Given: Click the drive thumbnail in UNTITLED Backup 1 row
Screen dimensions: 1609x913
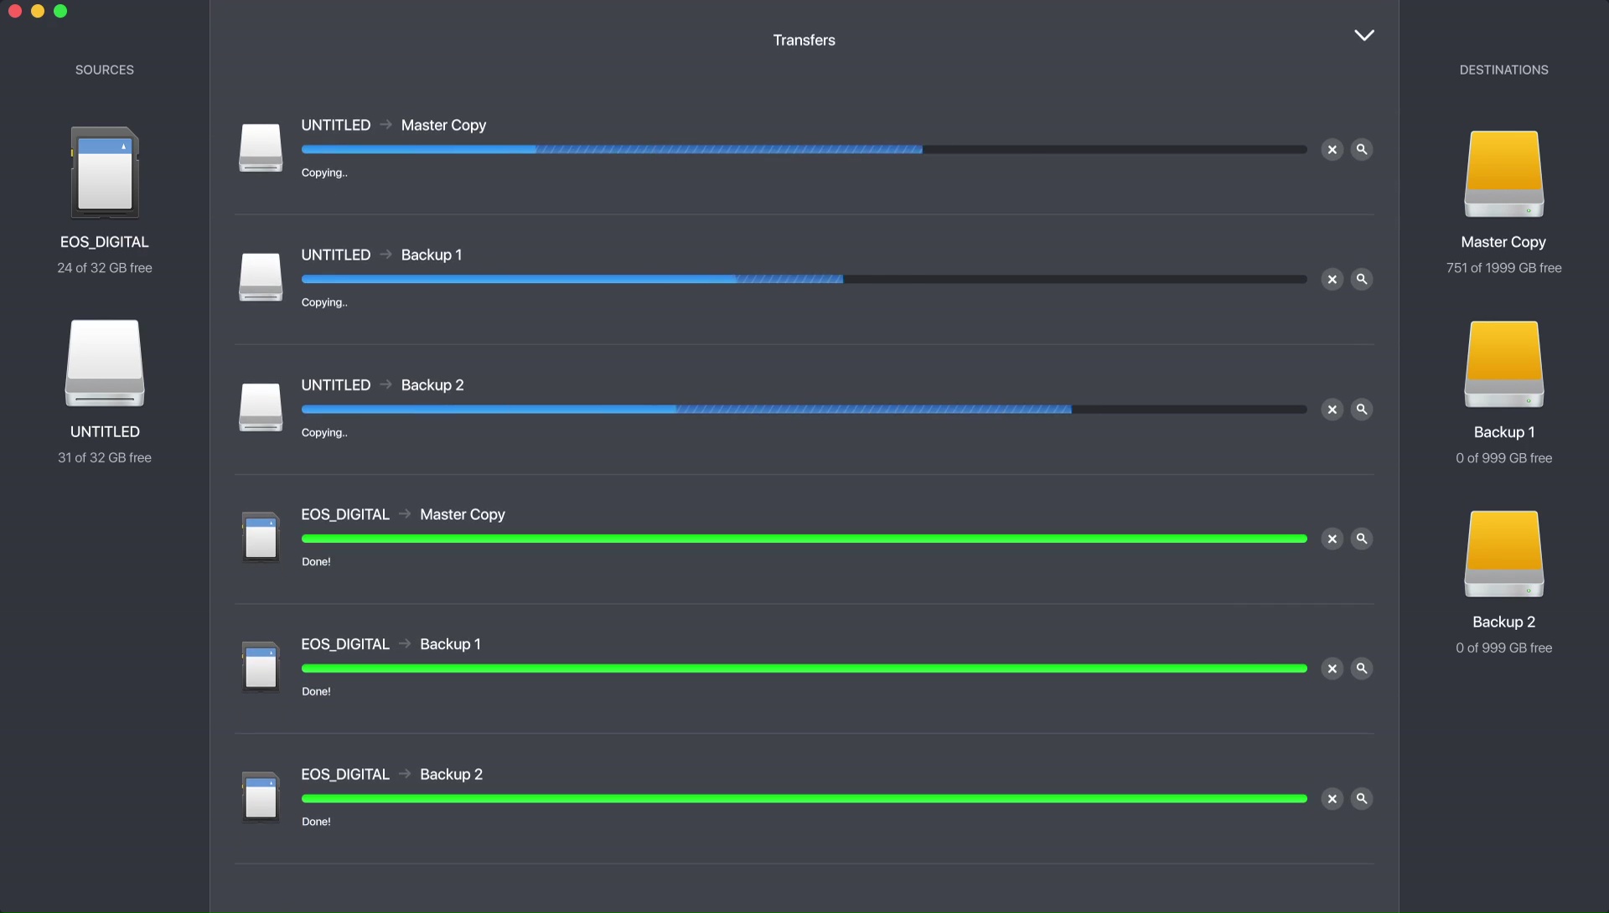Looking at the screenshot, I should point(261,277).
